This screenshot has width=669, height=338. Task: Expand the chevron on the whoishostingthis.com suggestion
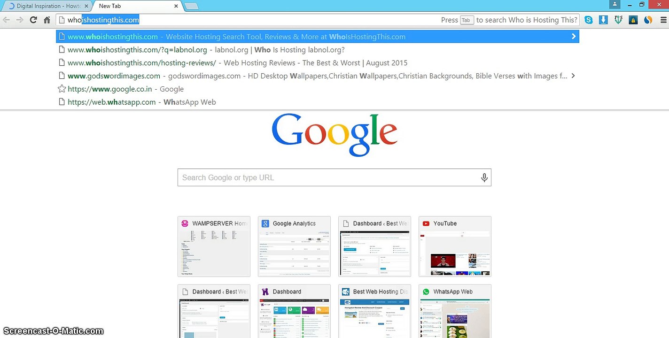573,37
